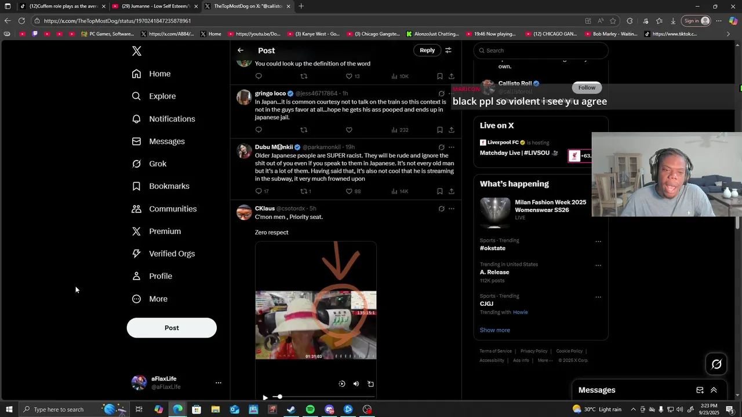Go to Notifications
The image size is (742, 417).
pyautogui.click(x=163, y=119)
